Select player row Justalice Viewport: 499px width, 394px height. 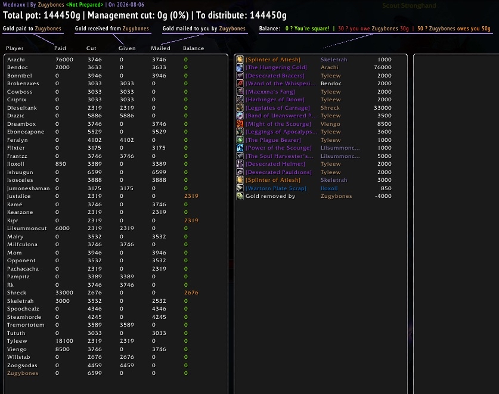click(x=116, y=196)
